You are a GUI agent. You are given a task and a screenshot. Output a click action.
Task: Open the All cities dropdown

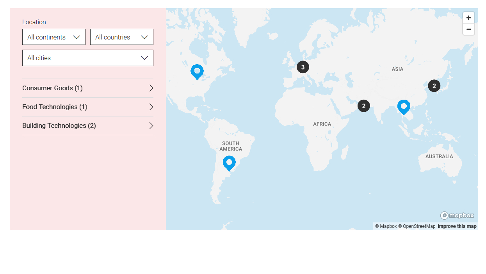pyautogui.click(x=88, y=57)
